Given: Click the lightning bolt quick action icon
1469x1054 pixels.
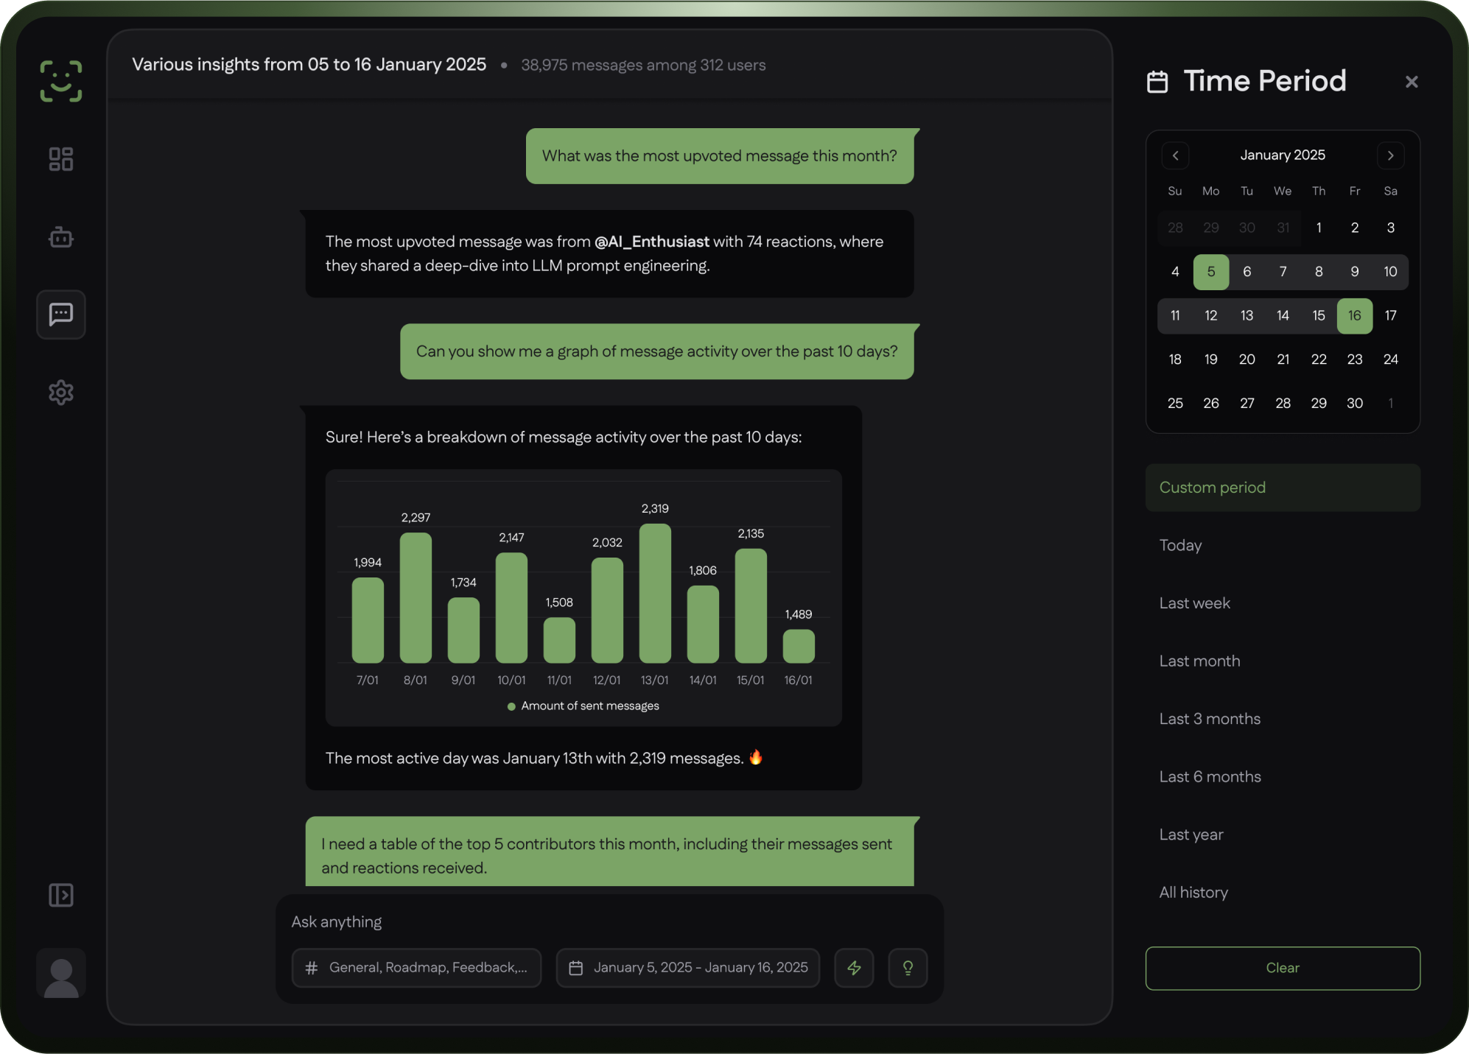Looking at the screenshot, I should click(x=854, y=968).
